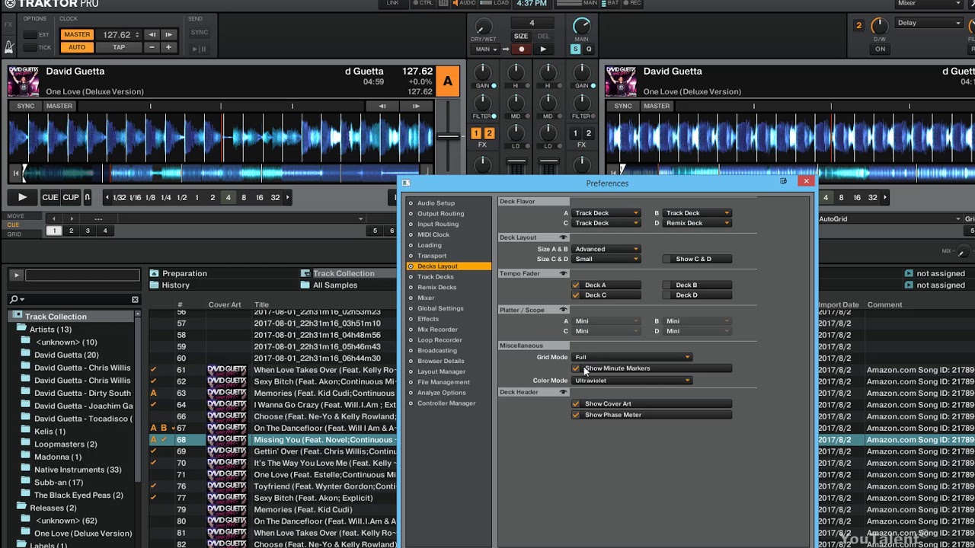Toggle clock AUTO button
Screen dimensions: 975x548
coord(77,47)
